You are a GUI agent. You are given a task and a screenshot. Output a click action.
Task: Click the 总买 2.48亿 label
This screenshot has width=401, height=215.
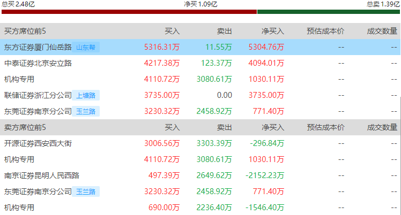tap(18, 4)
